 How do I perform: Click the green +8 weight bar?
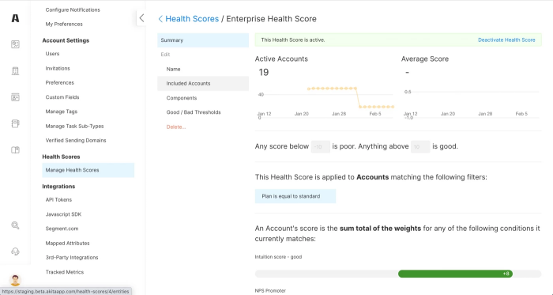[x=455, y=274]
